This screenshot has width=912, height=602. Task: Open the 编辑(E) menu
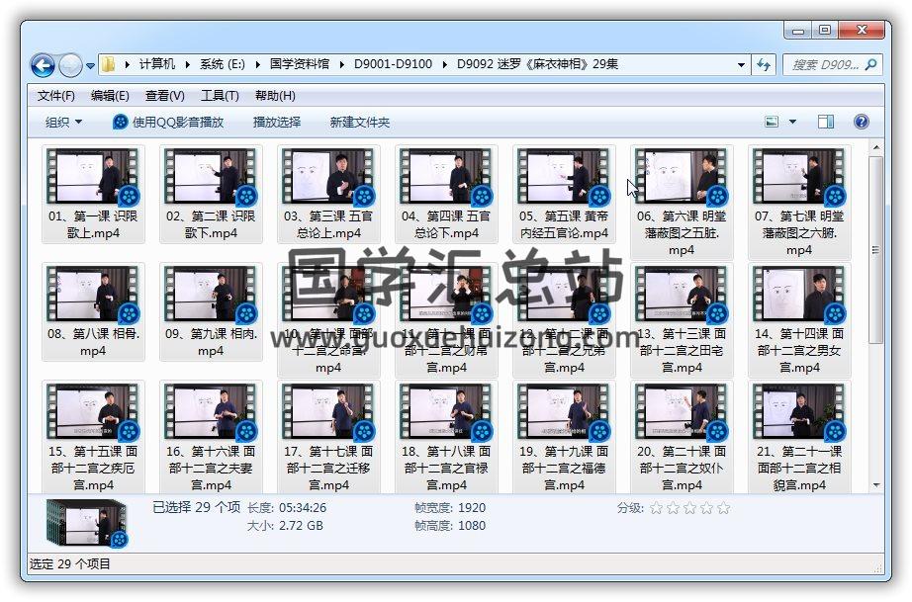[x=110, y=96]
